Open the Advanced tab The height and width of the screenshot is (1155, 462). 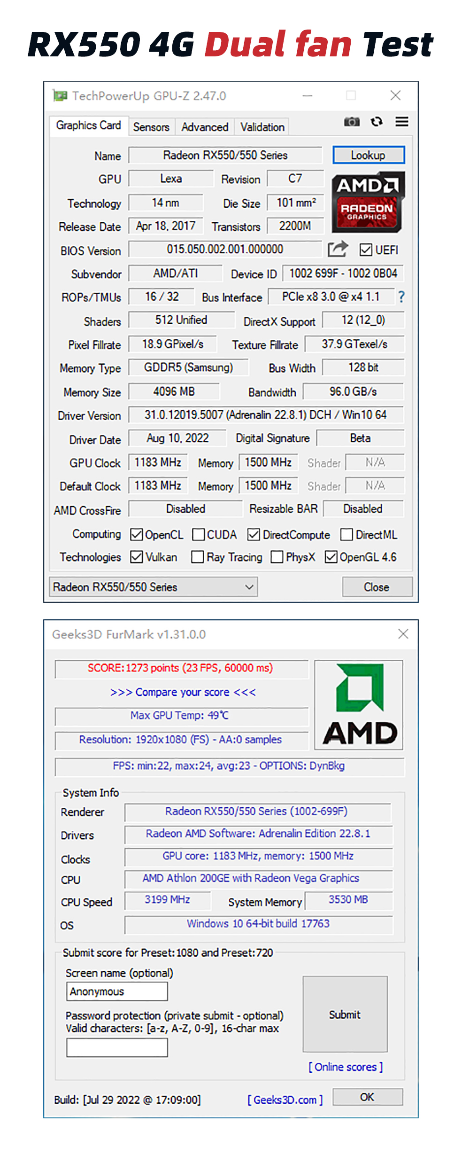pyautogui.click(x=205, y=127)
